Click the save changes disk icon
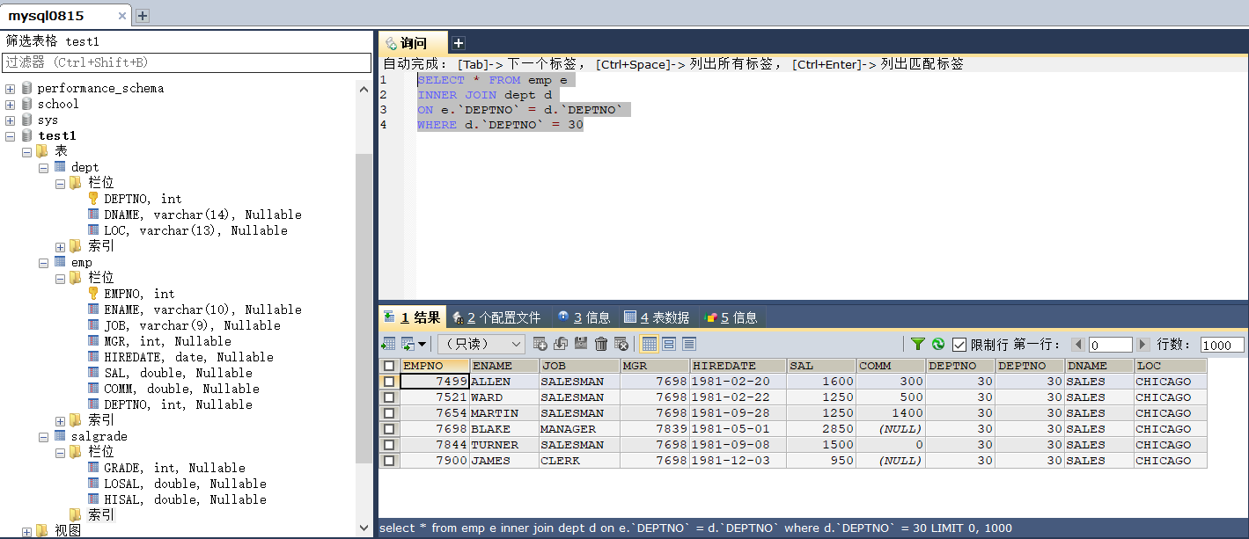The height and width of the screenshot is (539, 1249). click(581, 344)
